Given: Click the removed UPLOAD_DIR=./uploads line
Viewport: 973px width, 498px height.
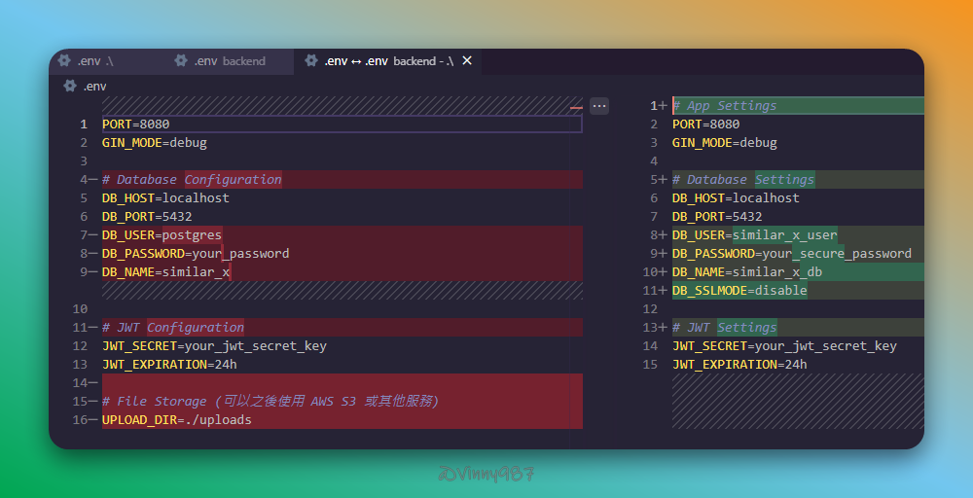Looking at the screenshot, I should [x=177, y=420].
